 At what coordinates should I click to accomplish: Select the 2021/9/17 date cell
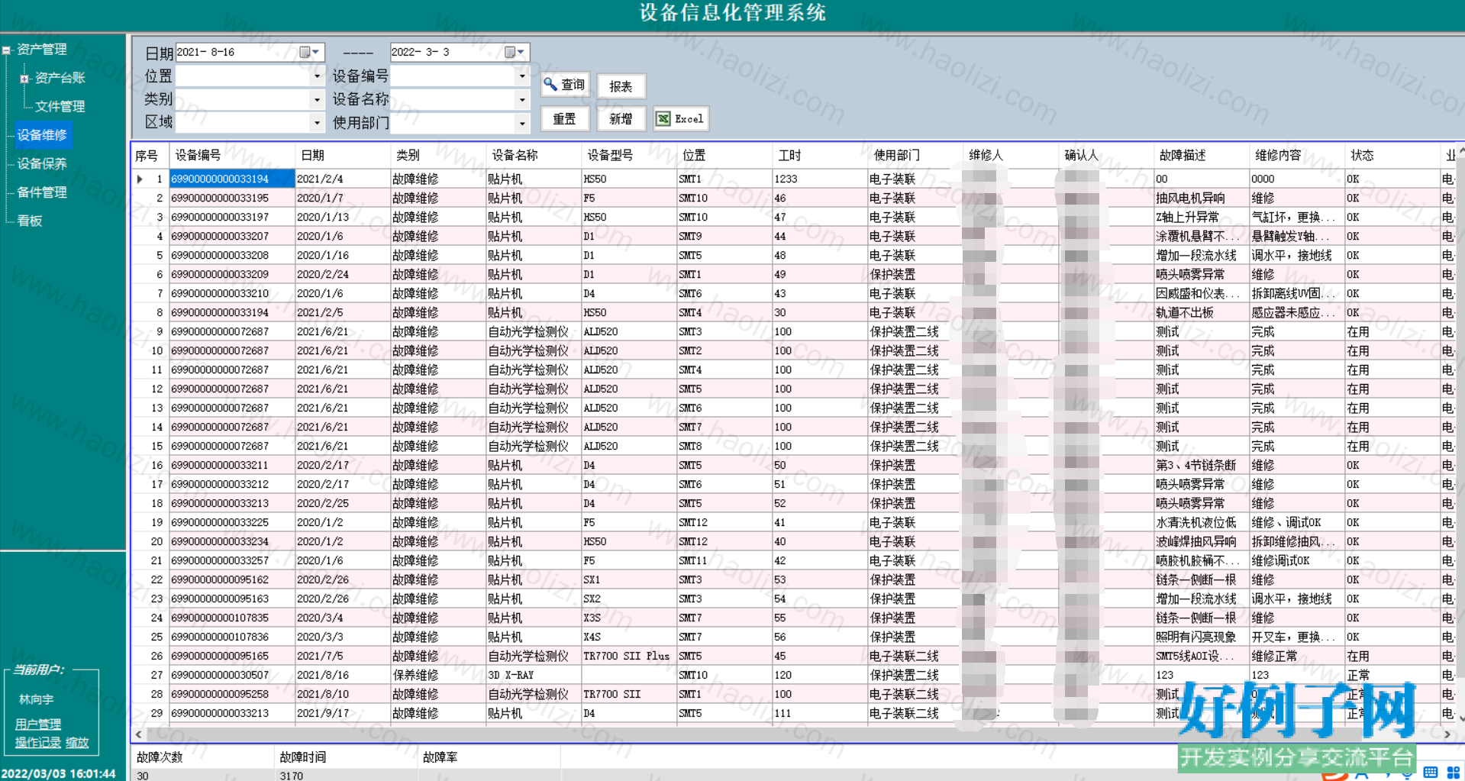click(x=342, y=713)
